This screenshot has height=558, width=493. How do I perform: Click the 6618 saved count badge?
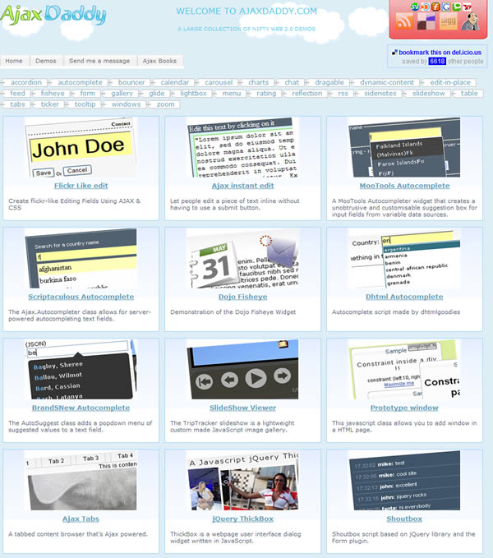(x=437, y=62)
